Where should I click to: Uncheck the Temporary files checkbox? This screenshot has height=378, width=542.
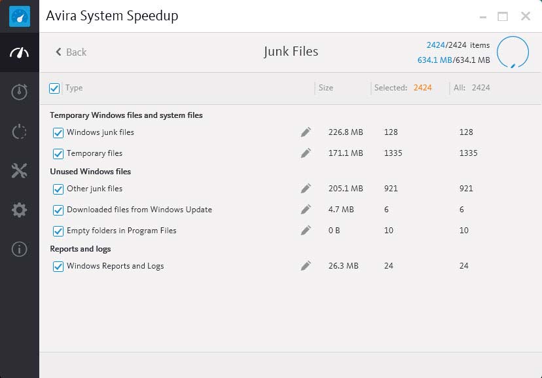pos(58,153)
